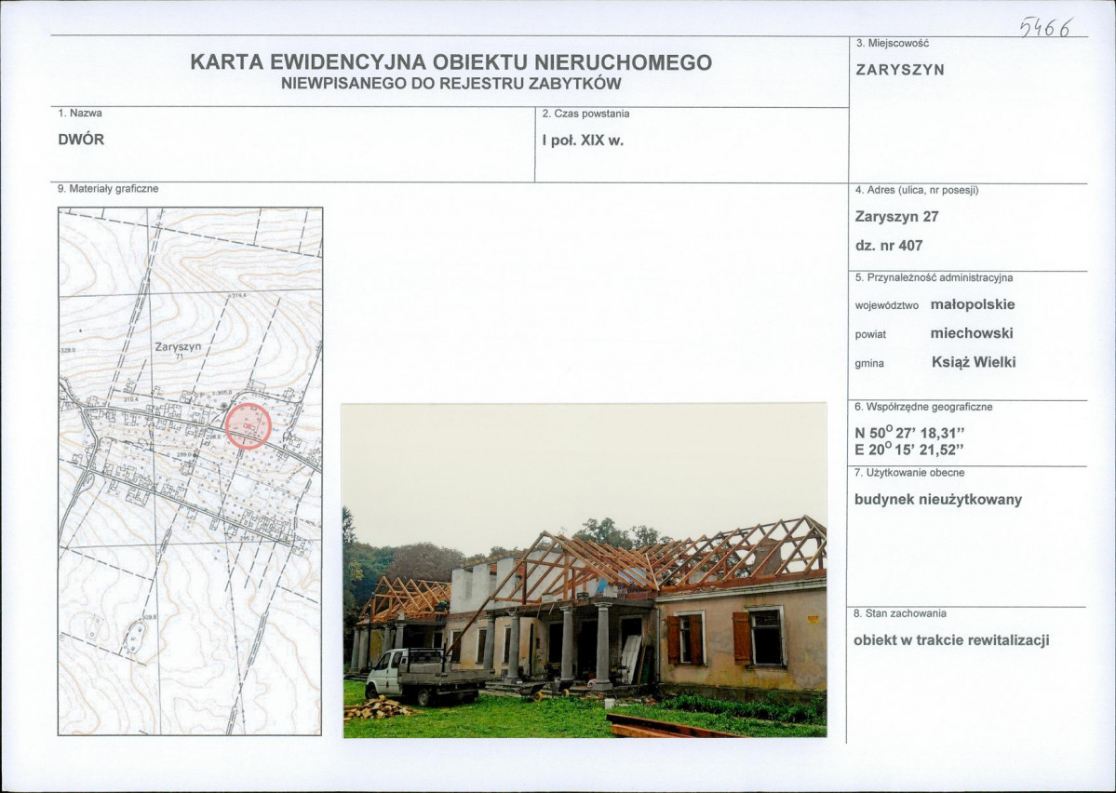Click the label 'województwo'
This screenshot has width=1116, height=793.
coord(887,305)
